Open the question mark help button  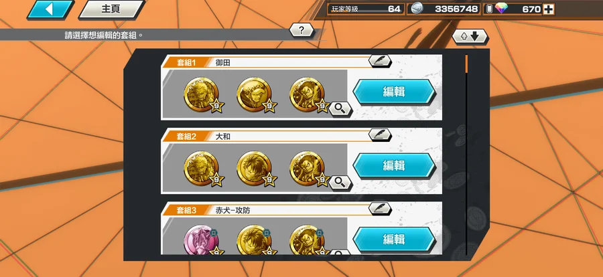[301, 30]
